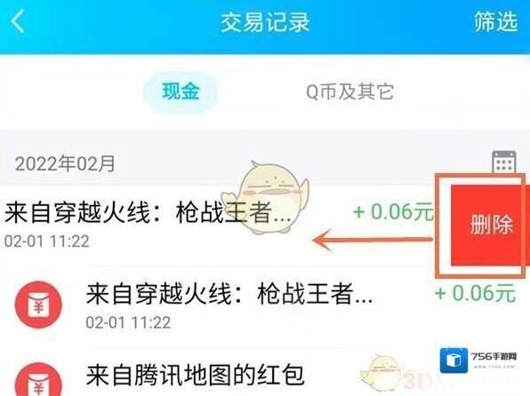Screen dimensions: 530x396
Task: Tap the red envelope icon beside the 腾讯地图 entry
Action: (38, 380)
